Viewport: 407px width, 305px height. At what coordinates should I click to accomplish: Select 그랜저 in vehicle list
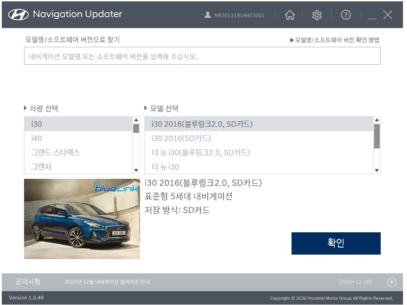pyautogui.click(x=78, y=167)
